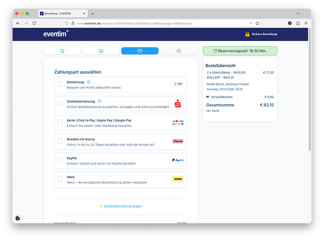Screen dimensions: 324x240
Task: Open the browser hamburger menu
Action: (306, 23)
